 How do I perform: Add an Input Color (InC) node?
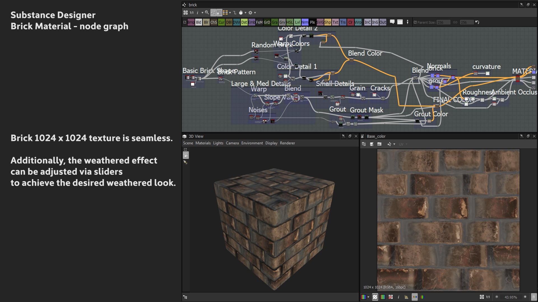pos(368,22)
